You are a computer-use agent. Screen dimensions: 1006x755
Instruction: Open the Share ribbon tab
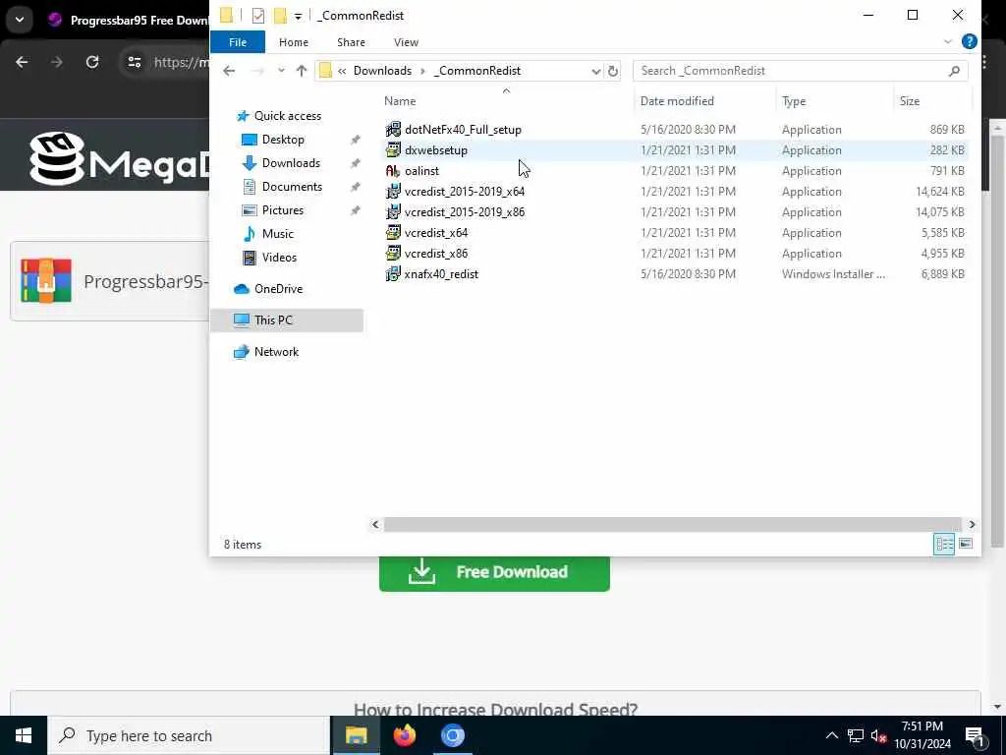coord(351,42)
